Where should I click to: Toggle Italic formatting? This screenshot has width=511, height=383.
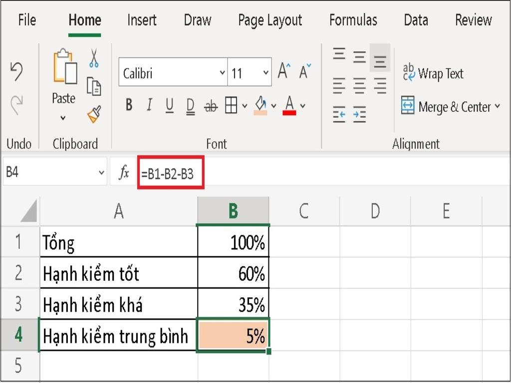pos(149,105)
